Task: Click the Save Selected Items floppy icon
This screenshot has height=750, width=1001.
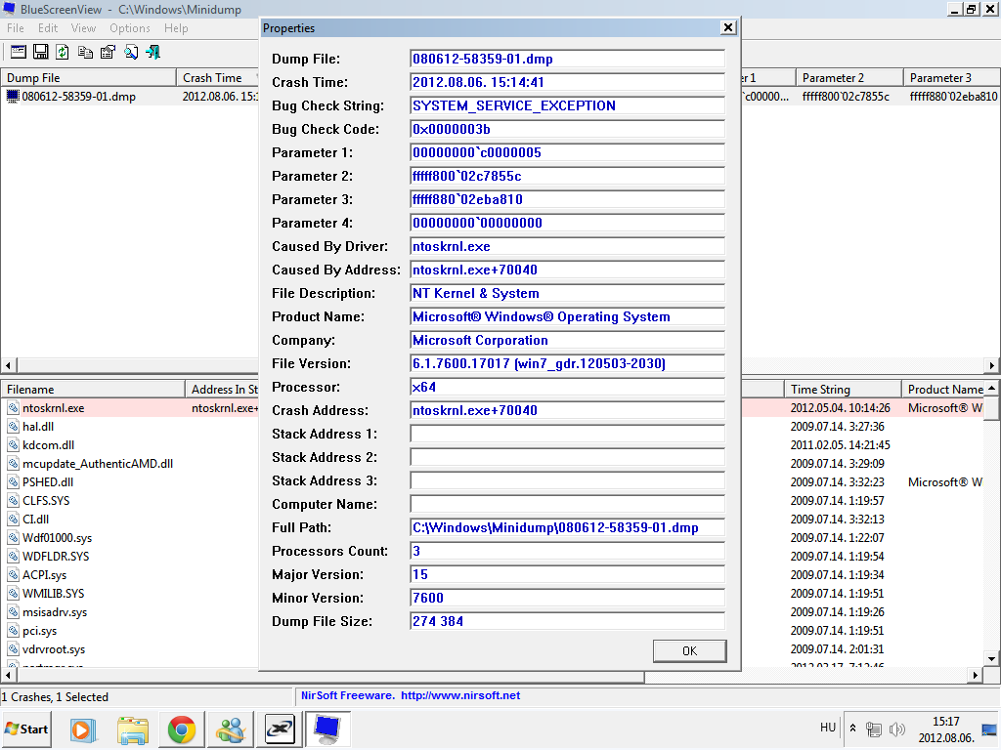Action: [41, 53]
